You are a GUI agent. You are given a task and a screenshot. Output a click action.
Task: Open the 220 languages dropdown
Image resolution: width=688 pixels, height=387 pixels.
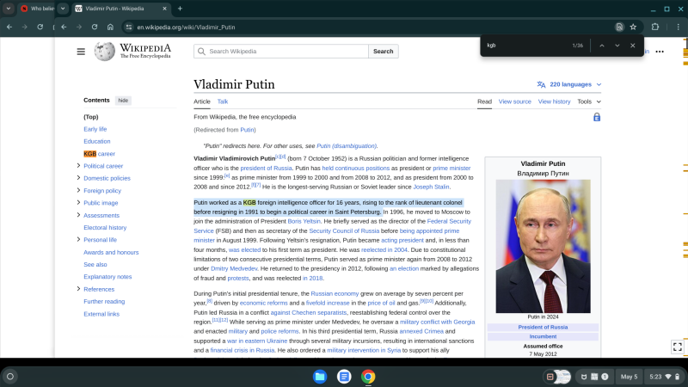pyautogui.click(x=569, y=84)
